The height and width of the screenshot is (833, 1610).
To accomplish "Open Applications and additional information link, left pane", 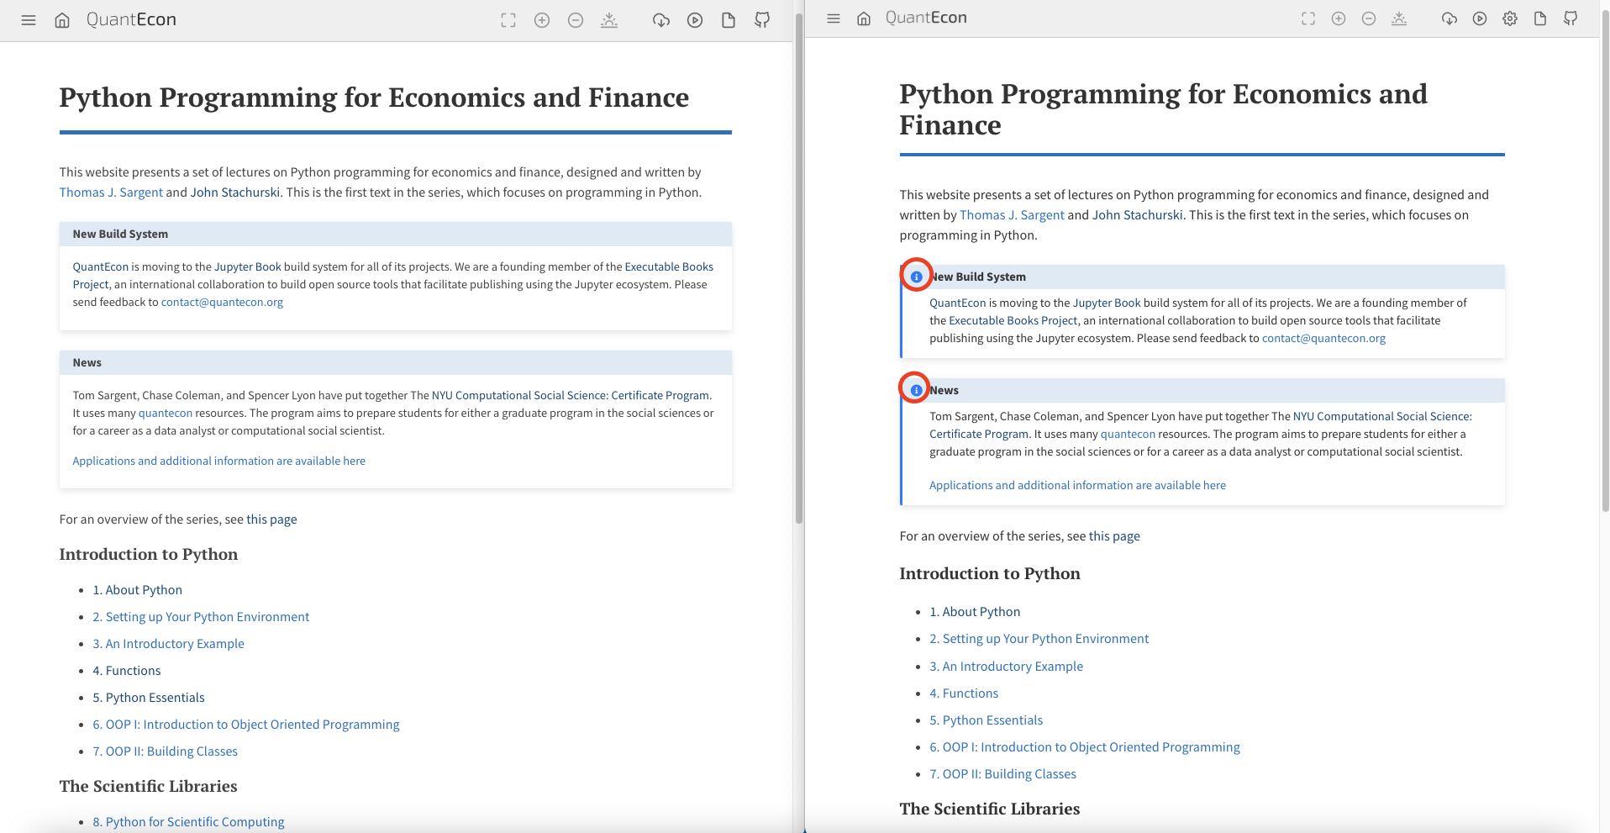I will (x=219, y=461).
